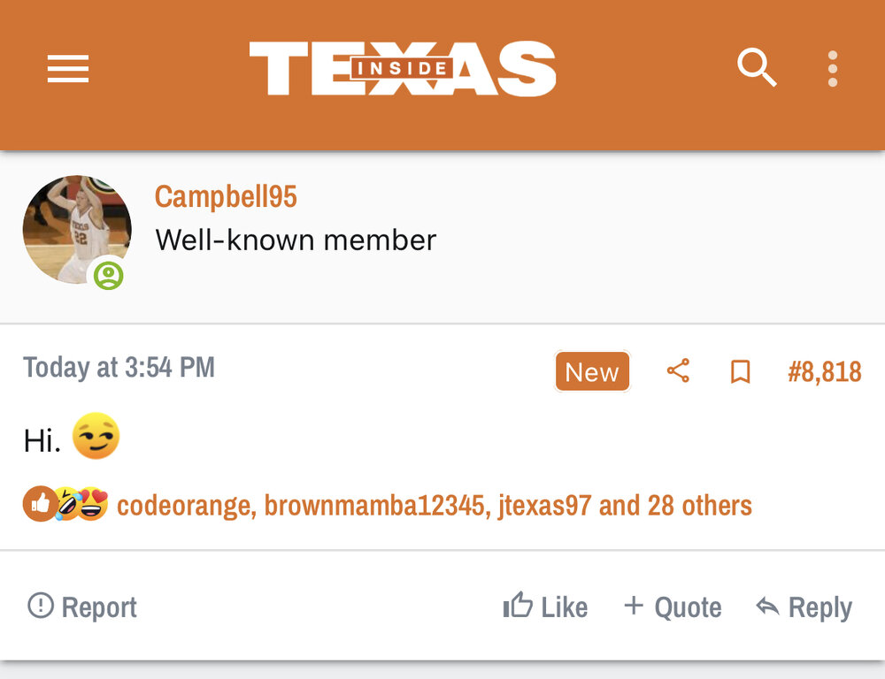Click the smirking emoji in post
This screenshot has width=885, height=679.
[96, 438]
